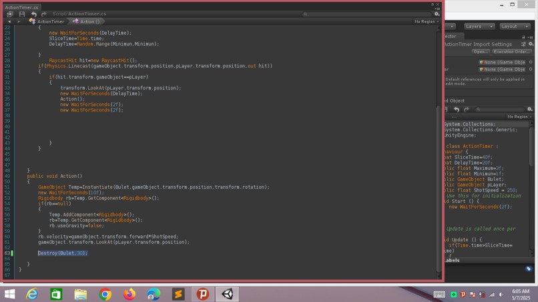The image size is (538, 302).
Task: Launch Internet Explorer from taskbar
Action: pyautogui.click(x=32, y=294)
